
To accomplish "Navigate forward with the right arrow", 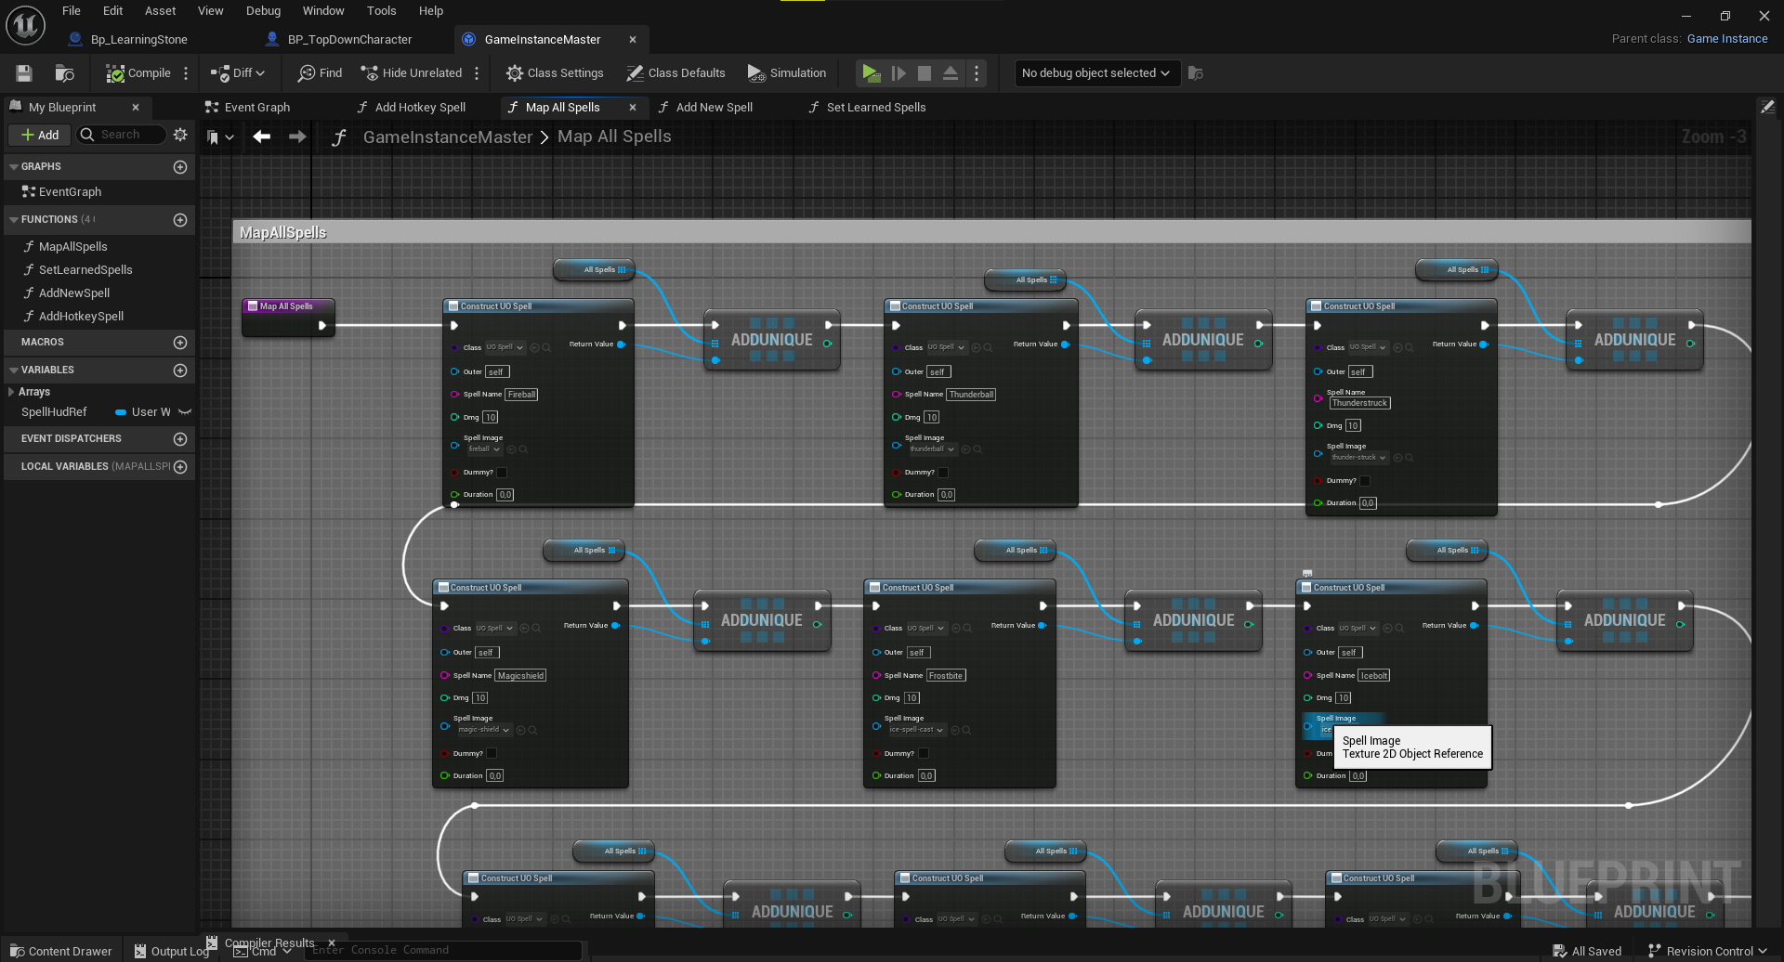I will [x=297, y=137].
